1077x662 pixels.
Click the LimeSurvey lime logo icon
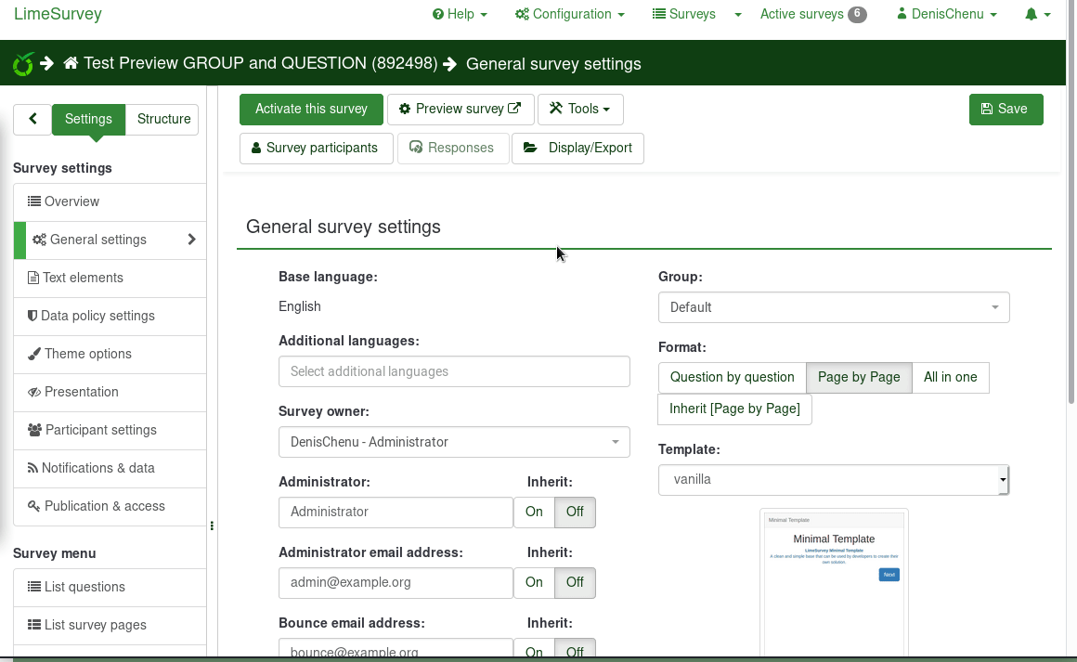pyautogui.click(x=23, y=64)
